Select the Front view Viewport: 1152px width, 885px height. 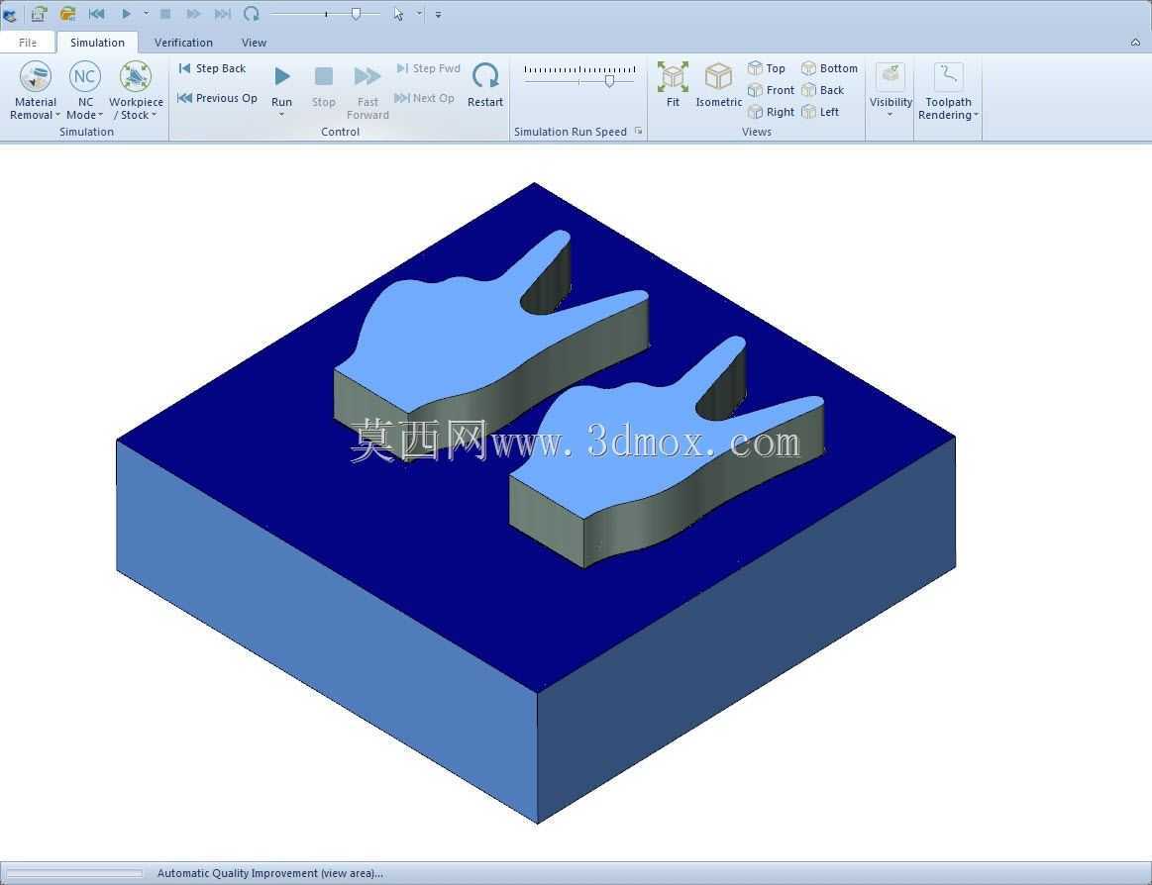pyautogui.click(x=771, y=90)
